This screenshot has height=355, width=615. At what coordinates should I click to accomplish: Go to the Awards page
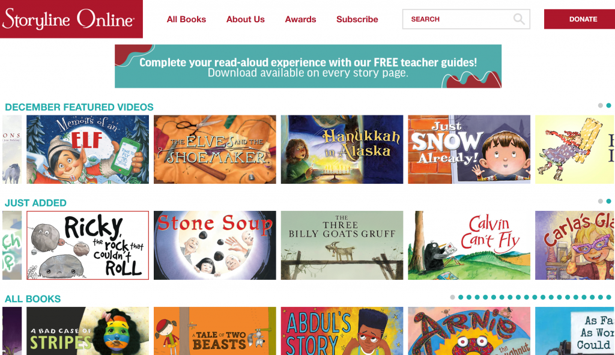point(300,19)
